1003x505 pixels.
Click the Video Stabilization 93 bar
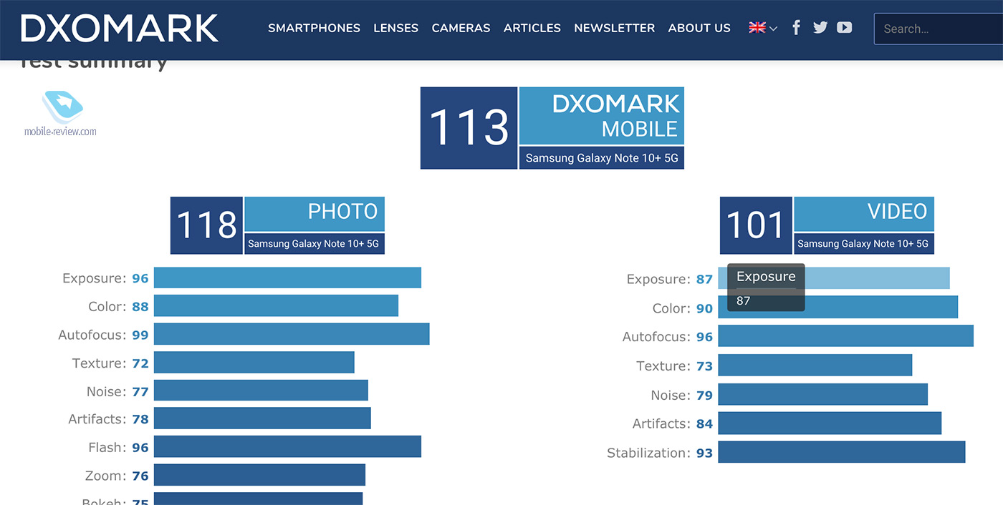(842, 452)
